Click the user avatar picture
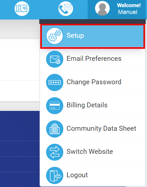This screenshot has width=147, height=187. tap(102, 8)
